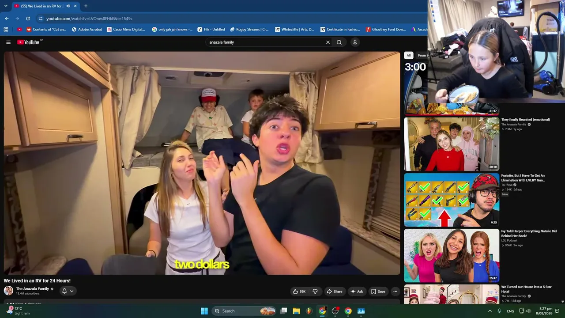The image size is (565, 318).
Task: Go back to the previous page
Action: point(7,19)
